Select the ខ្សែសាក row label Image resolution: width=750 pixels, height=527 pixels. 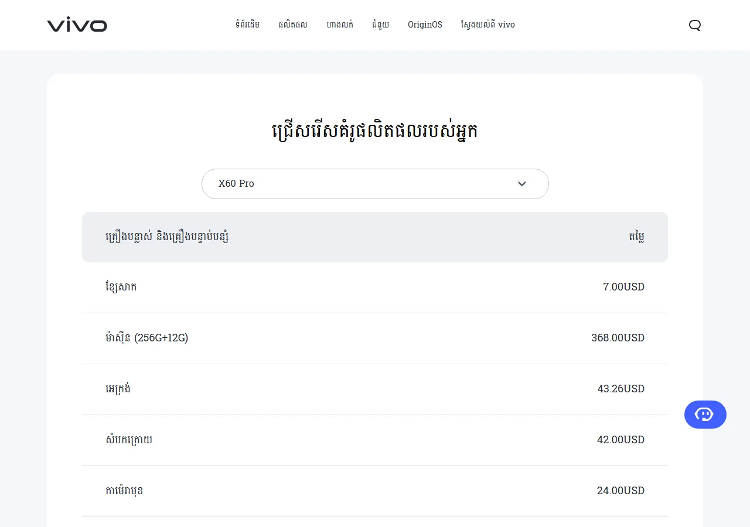pyautogui.click(x=121, y=287)
